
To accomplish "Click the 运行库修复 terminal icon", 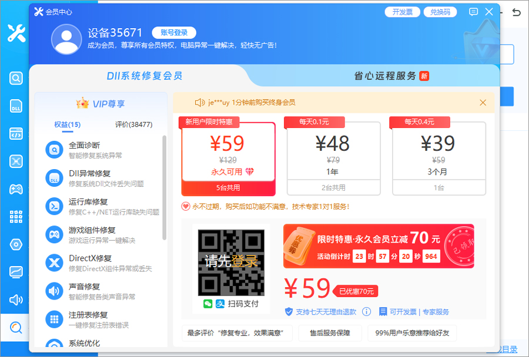I will pyautogui.click(x=54, y=206).
